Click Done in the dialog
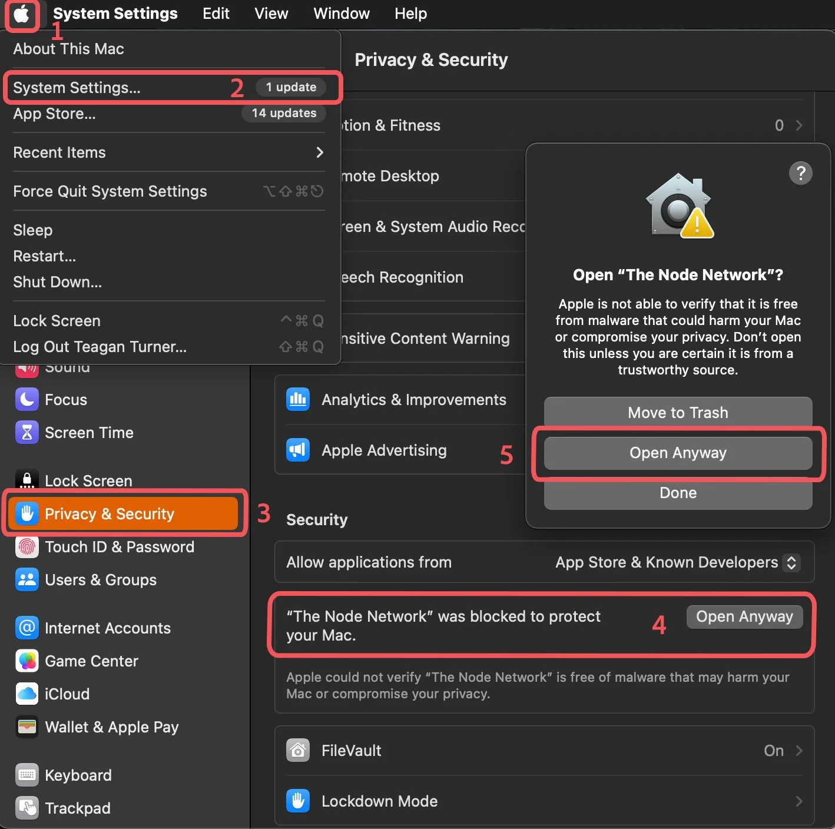 point(678,493)
